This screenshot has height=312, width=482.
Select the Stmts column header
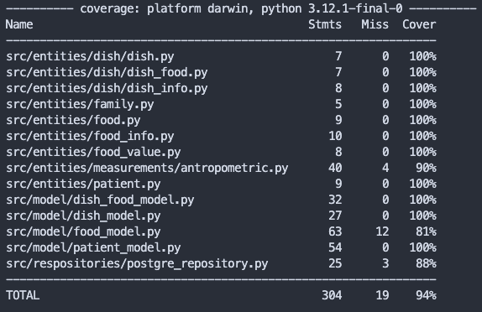325,24
